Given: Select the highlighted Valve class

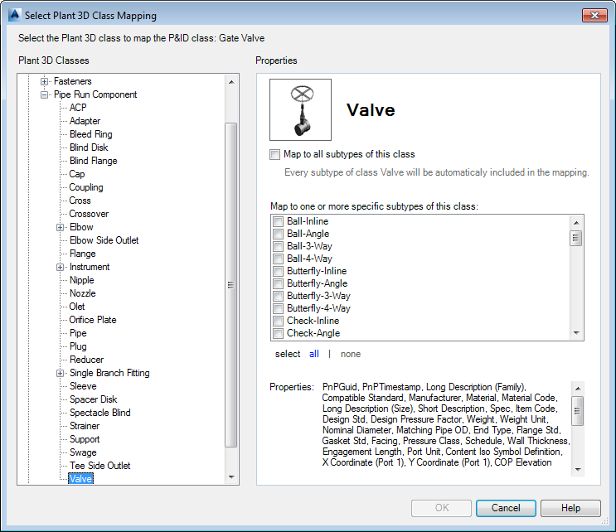Looking at the screenshot, I should 80,479.
